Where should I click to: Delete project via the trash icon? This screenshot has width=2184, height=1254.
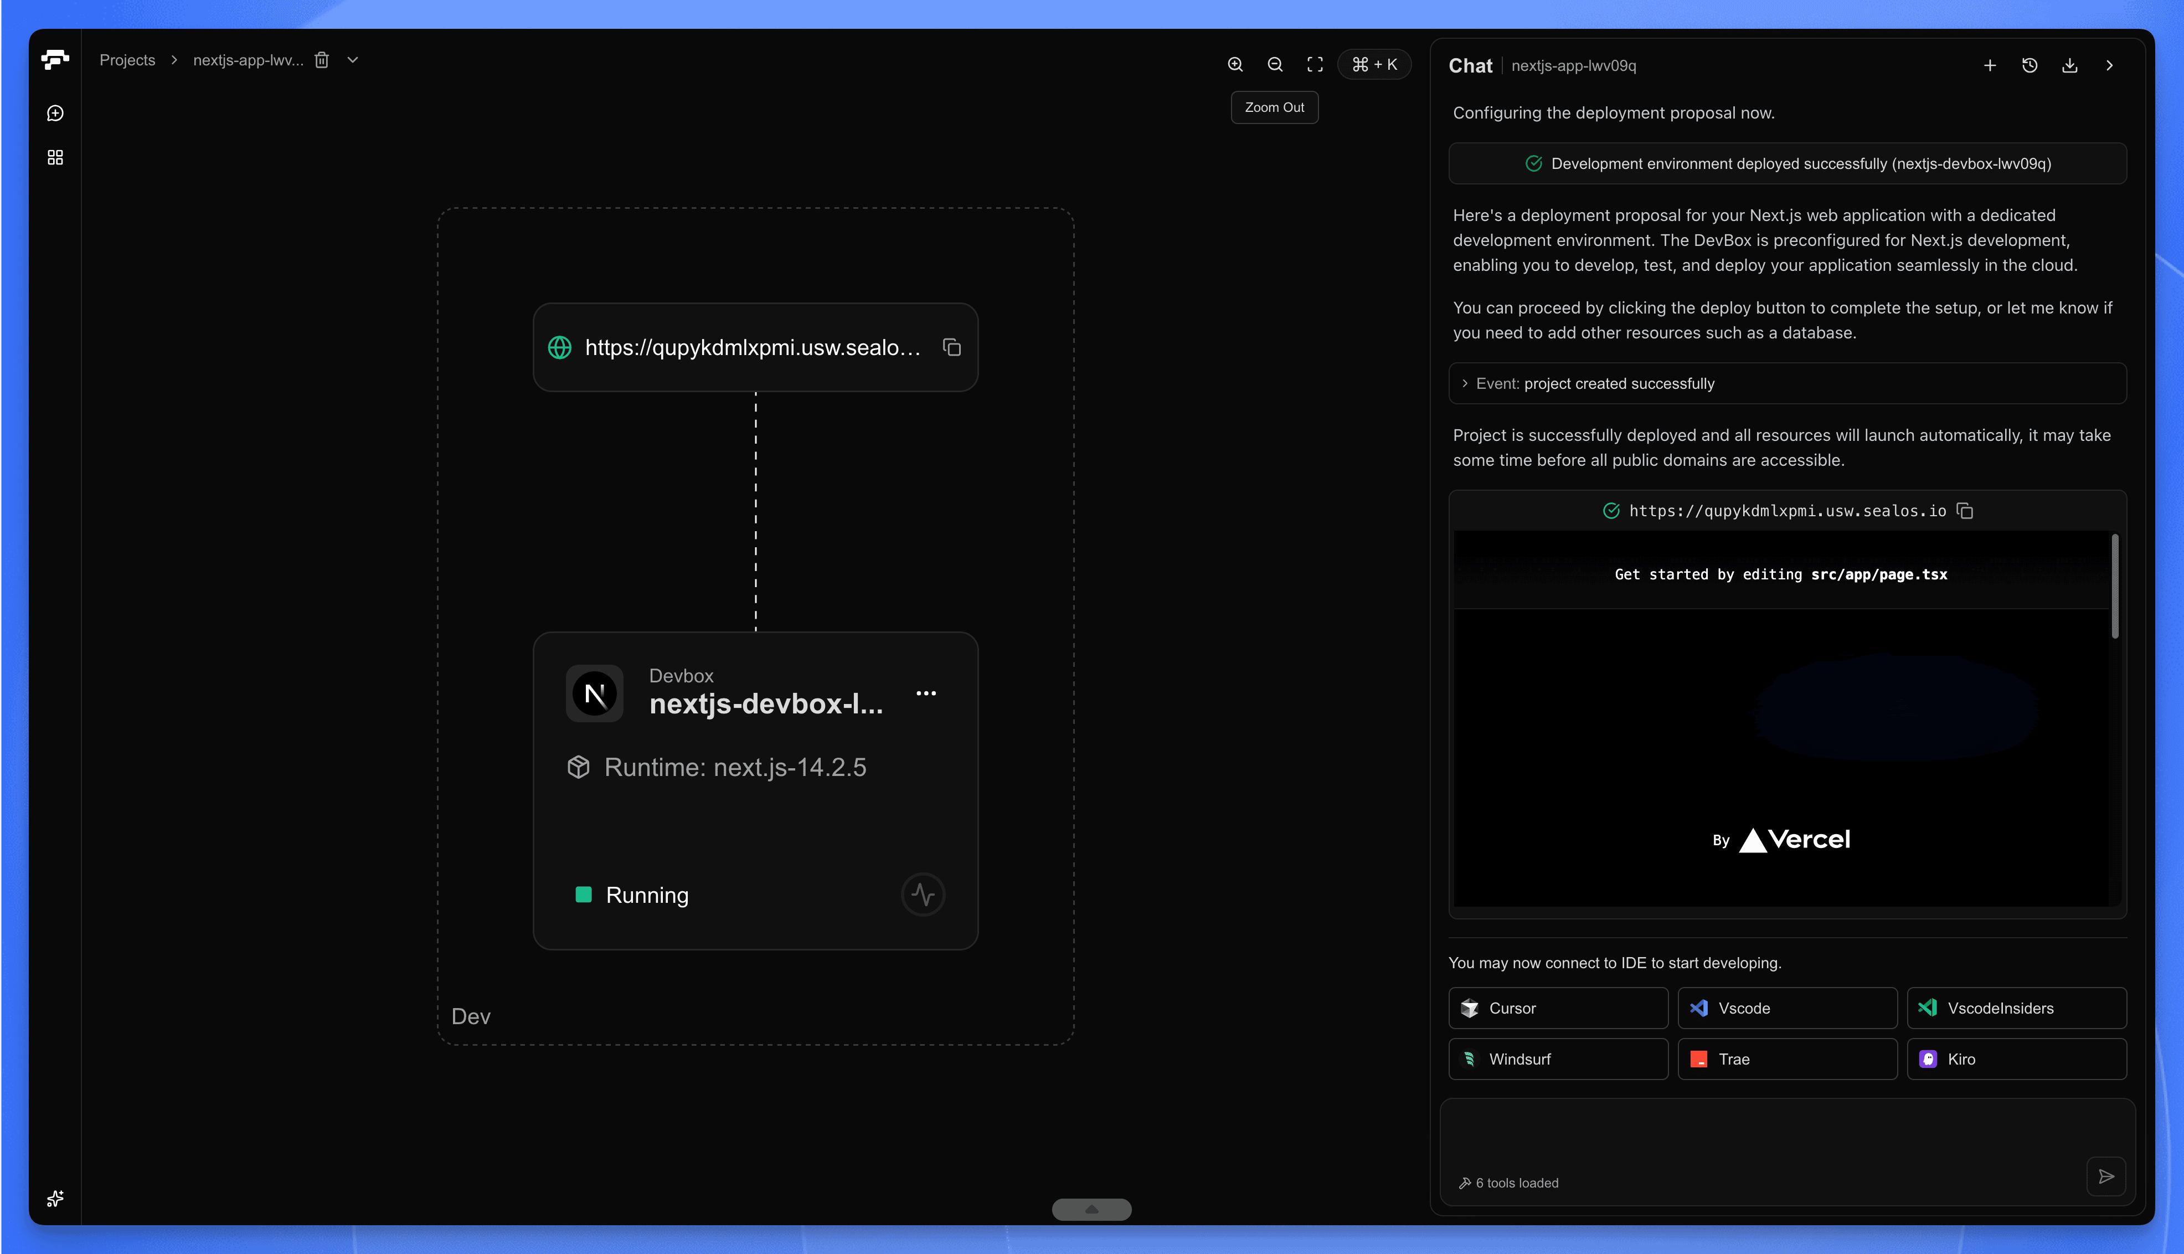tap(322, 60)
